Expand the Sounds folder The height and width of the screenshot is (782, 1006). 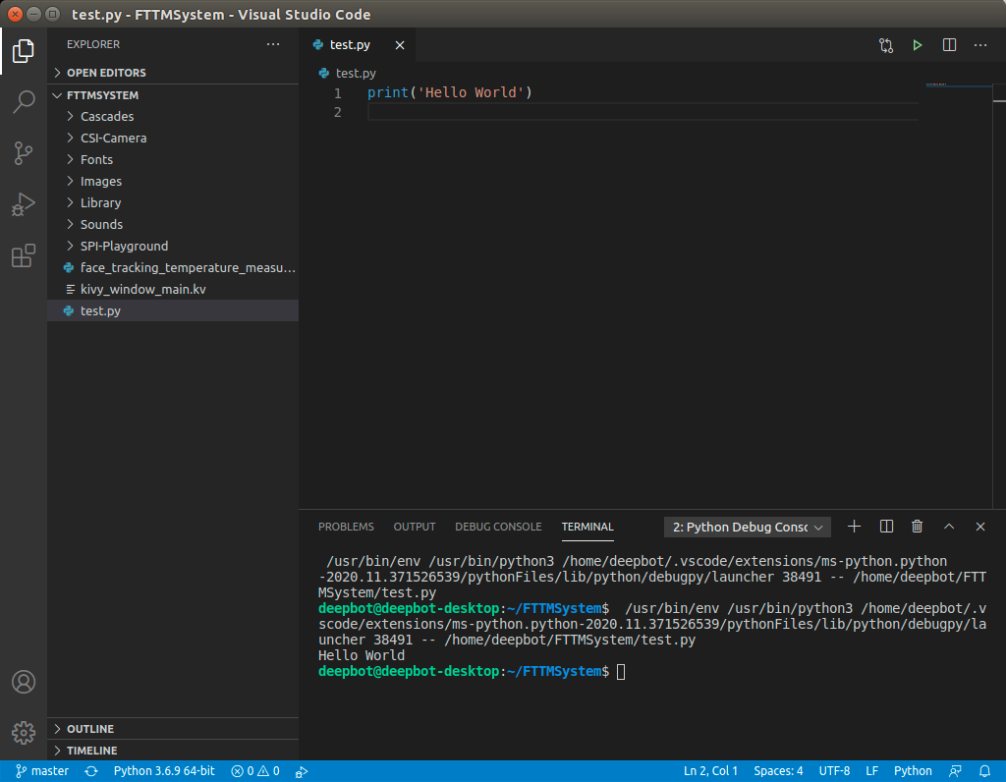coord(173,225)
